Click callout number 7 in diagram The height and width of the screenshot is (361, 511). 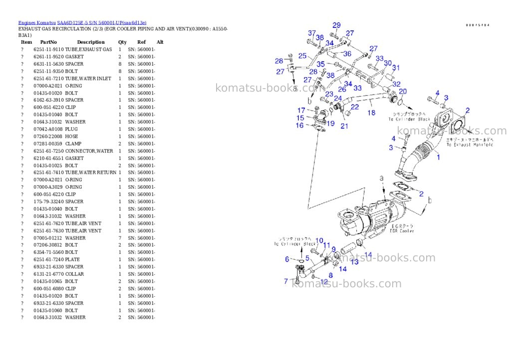click(x=286, y=281)
